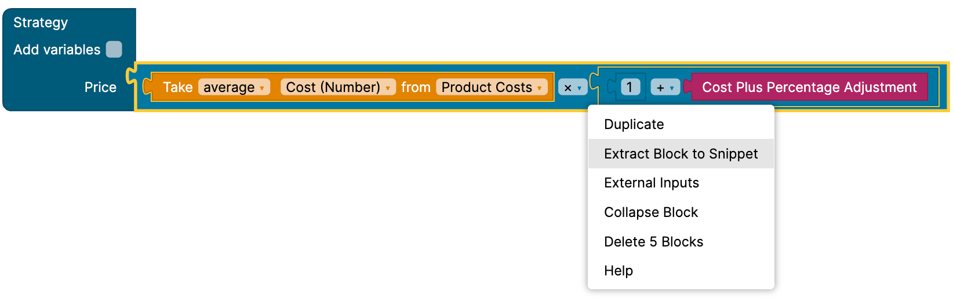
Task: Click the 'from' label in the Take block
Action: 416,87
